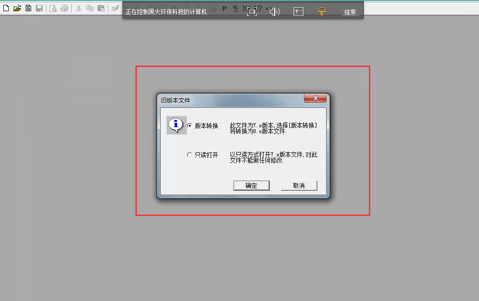
Task: Click the greyed-out save floppy icon
Action: click(39, 8)
